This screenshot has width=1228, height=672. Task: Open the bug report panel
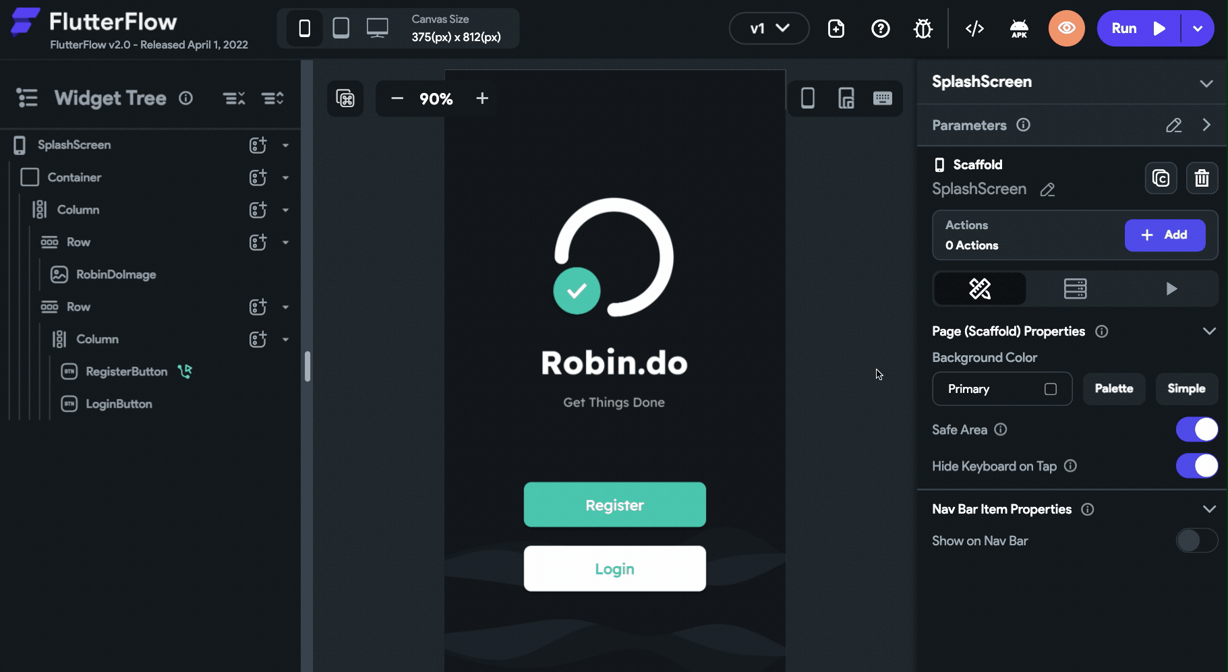(922, 28)
